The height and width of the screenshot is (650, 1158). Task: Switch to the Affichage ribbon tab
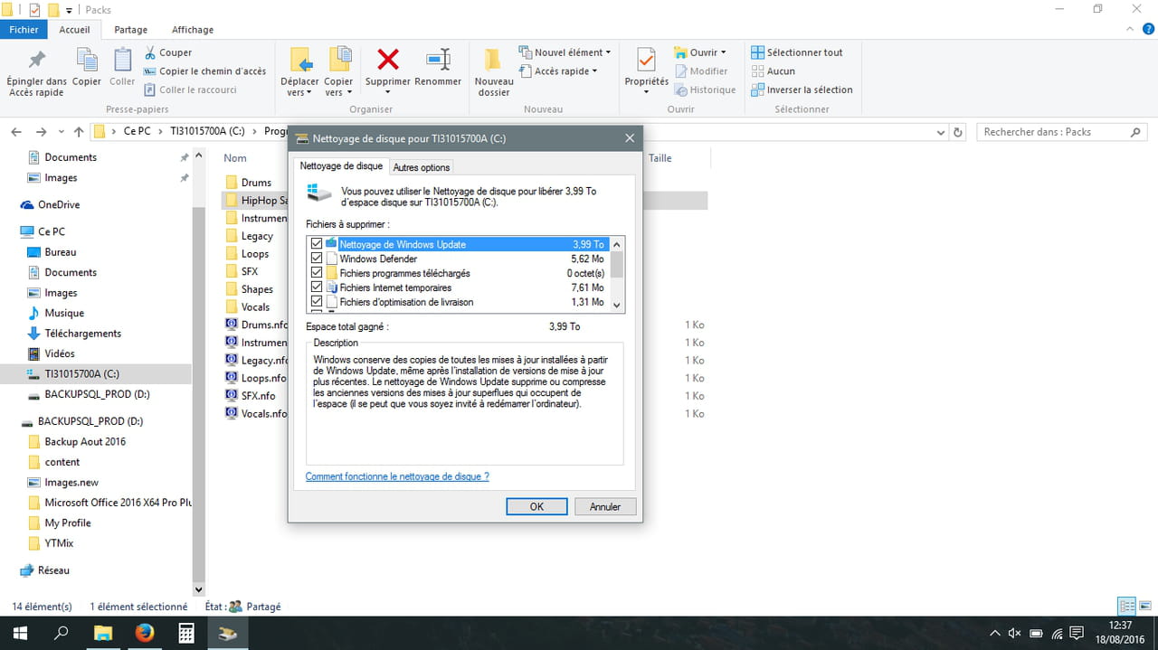pos(193,30)
